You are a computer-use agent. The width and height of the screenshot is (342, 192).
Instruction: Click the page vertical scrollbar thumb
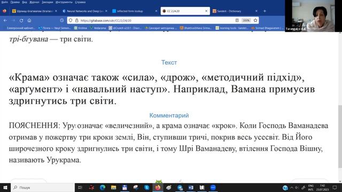click(340, 137)
